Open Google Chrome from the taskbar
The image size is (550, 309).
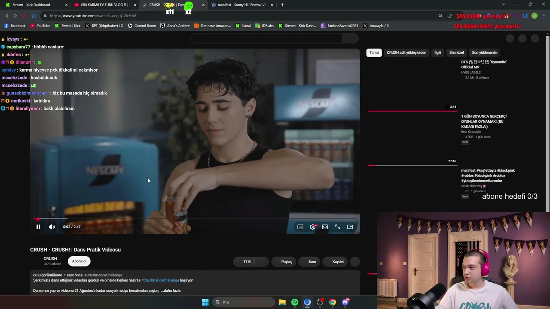(x=333, y=302)
